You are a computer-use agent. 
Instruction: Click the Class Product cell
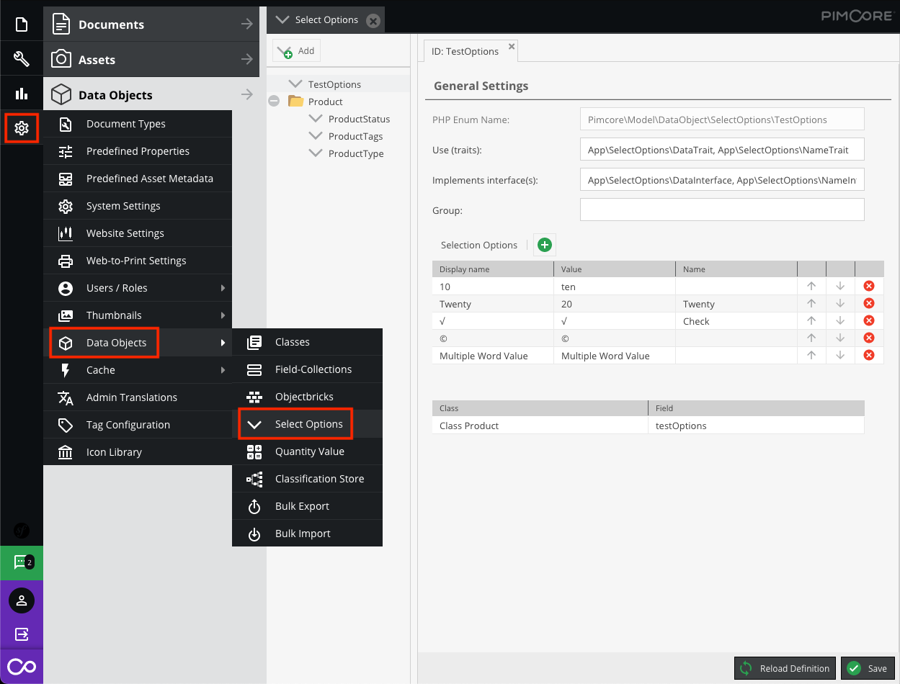(x=540, y=426)
